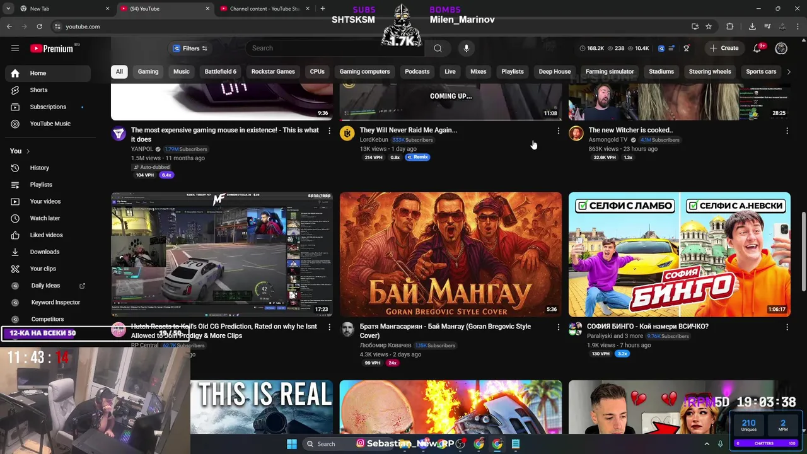Show hidden system tray icons

click(706, 444)
